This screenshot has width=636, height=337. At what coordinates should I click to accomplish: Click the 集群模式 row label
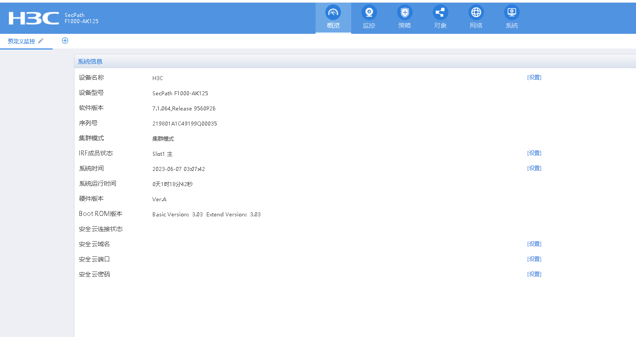[91, 138]
